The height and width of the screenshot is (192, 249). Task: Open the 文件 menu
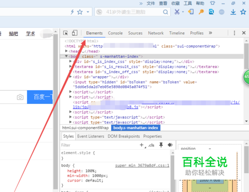coord(151,3)
